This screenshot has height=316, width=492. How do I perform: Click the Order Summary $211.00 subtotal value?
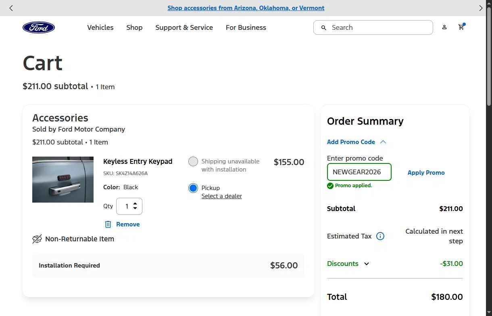(451, 209)
